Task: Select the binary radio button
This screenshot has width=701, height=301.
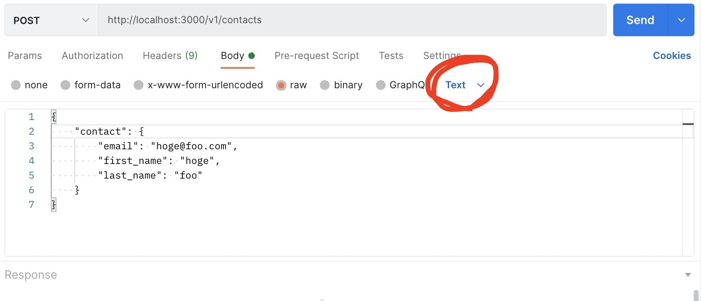Action: 325,85
